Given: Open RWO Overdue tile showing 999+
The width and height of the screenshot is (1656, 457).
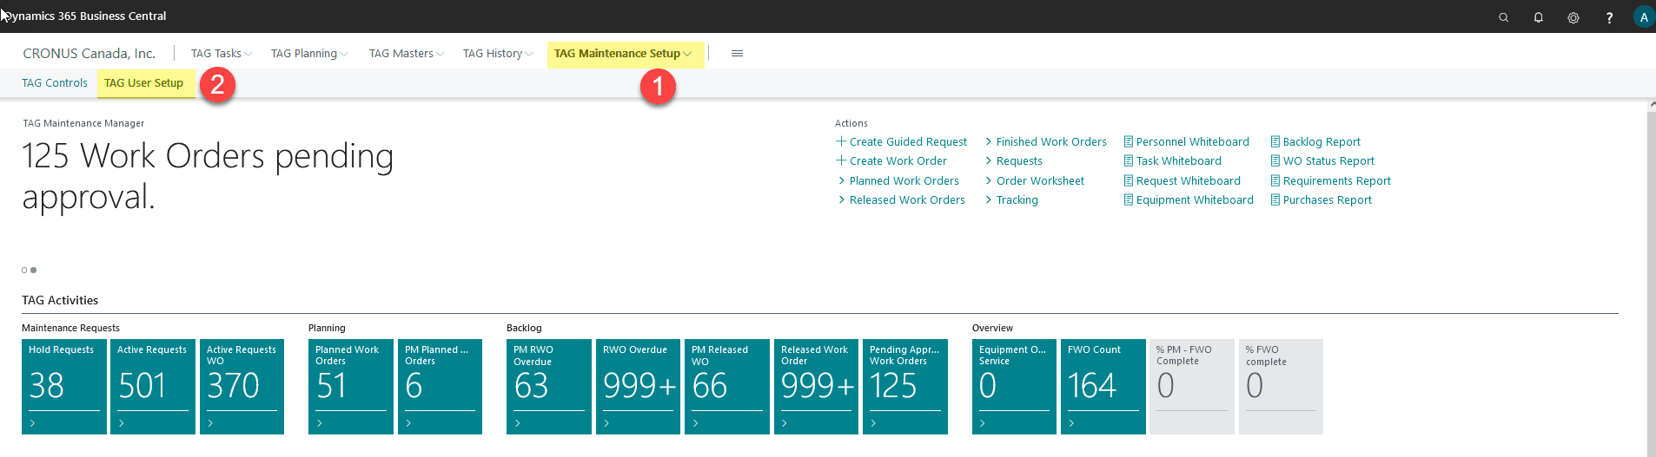Looking at the screenshot, I should (638, 386).
